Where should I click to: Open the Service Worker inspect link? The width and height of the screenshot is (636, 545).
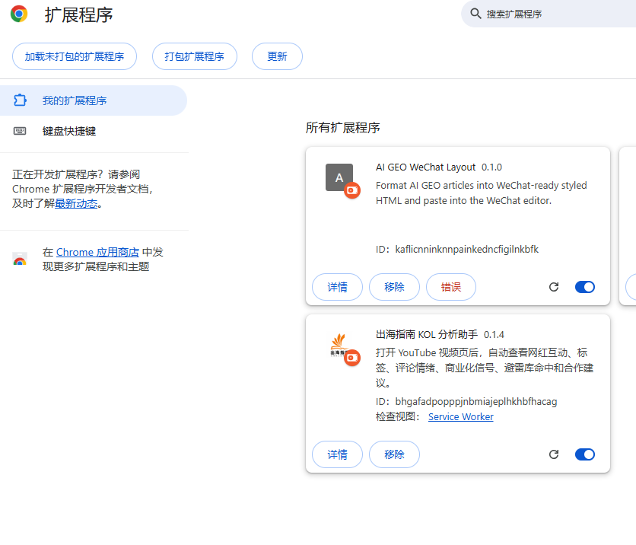[x=461, y=417]
